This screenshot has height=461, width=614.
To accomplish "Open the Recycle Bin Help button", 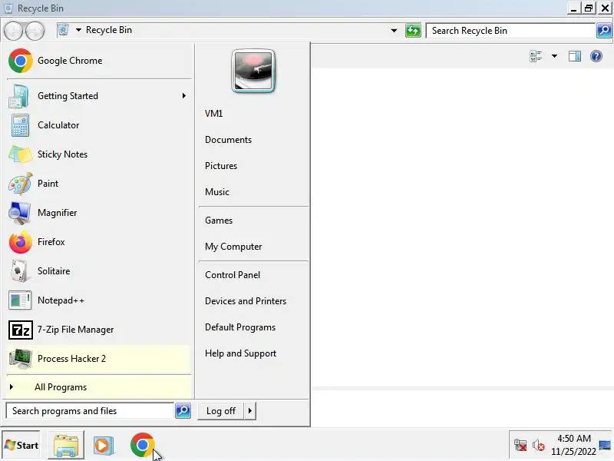I will [x=596, y=56].
